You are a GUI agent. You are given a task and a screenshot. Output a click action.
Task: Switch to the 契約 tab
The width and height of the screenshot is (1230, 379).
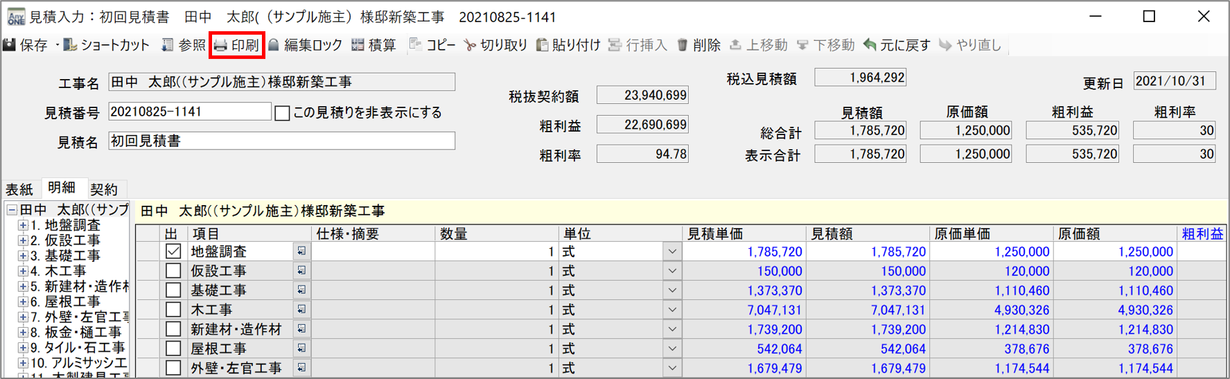(x=104, y=189)
